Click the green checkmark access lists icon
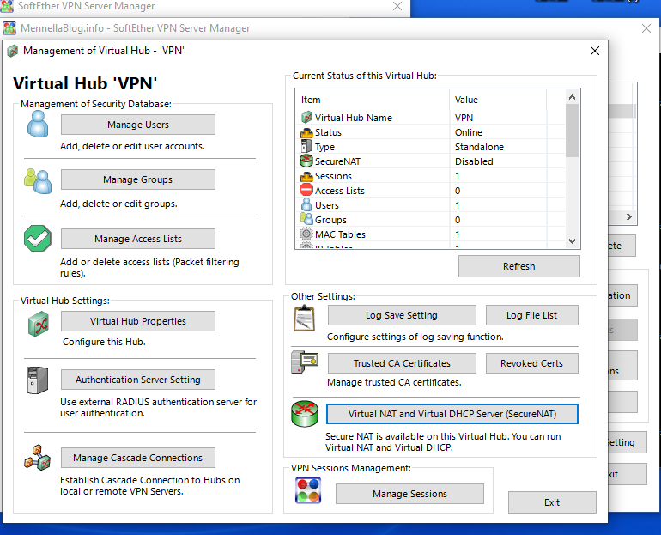 coord(38,239)
